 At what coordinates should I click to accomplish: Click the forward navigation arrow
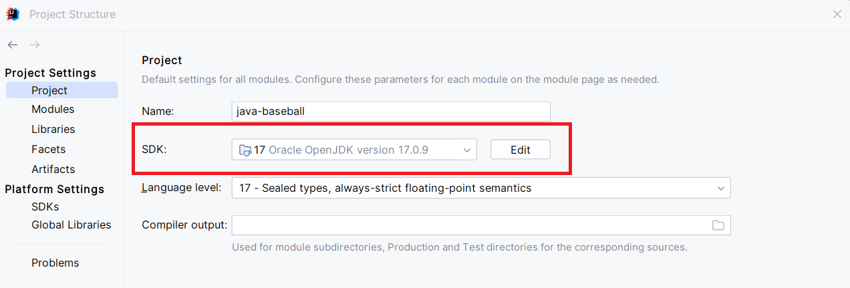35,45
